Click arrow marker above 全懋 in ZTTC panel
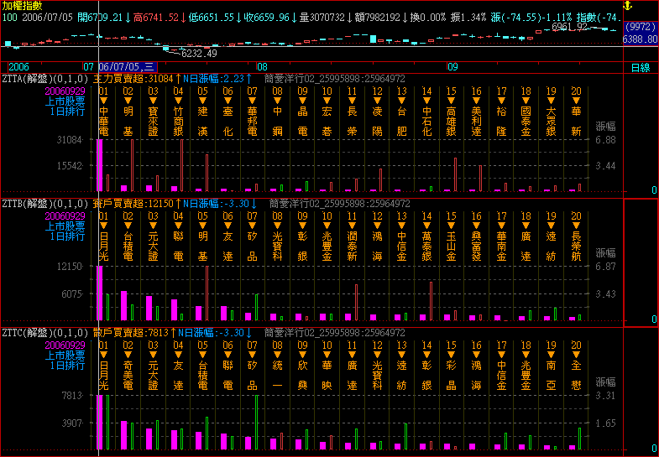659x457 pixels. (576, 355)
